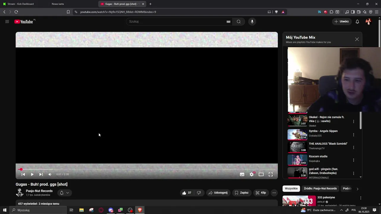Go to the YouTube home logo
Screen dimensions: 381x214
24,21
